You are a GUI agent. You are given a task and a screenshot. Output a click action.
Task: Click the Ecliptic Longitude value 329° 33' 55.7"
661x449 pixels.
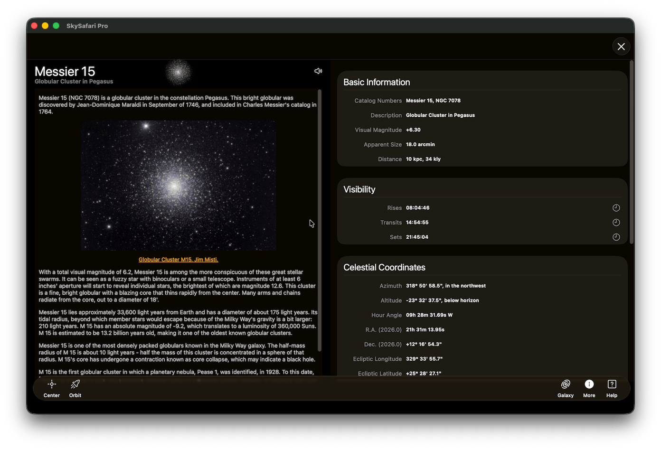pos(424,359)
